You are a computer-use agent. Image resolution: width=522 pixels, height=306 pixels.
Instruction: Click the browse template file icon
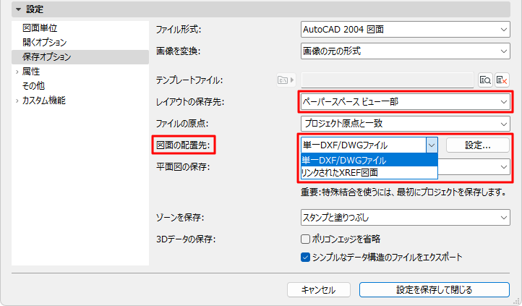tap(485, 80)
